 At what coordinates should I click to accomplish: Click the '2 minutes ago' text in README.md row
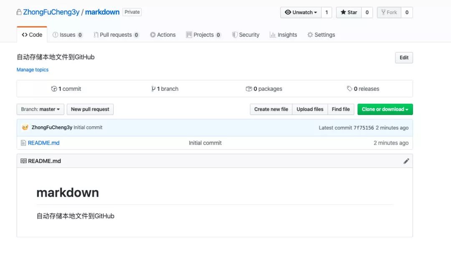[391, 143]
